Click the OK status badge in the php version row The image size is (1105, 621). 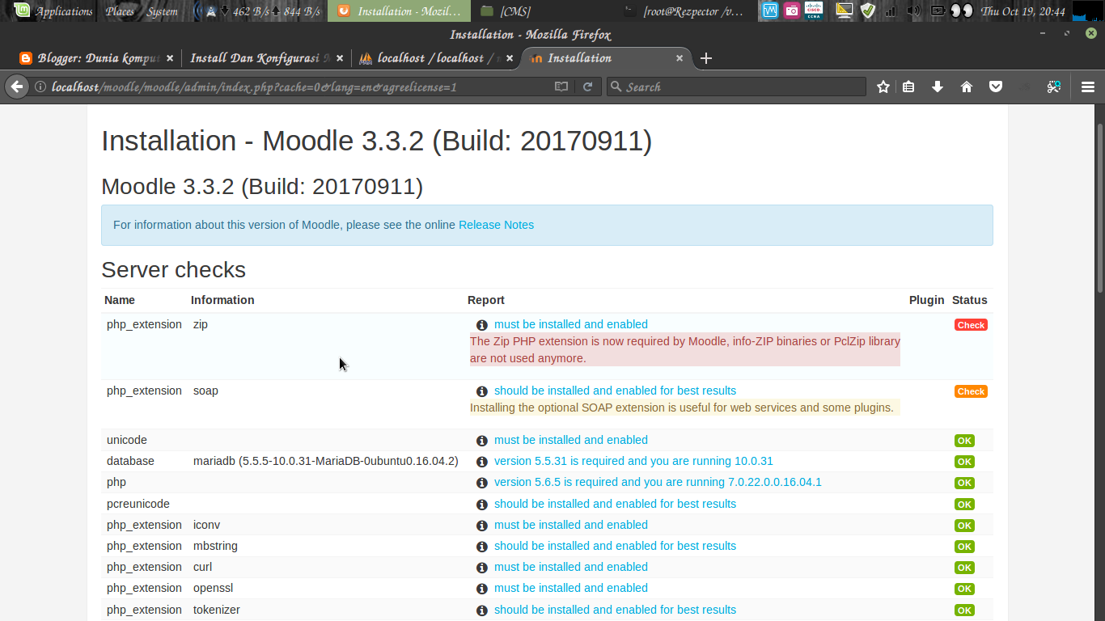click(x=964, y=483)
